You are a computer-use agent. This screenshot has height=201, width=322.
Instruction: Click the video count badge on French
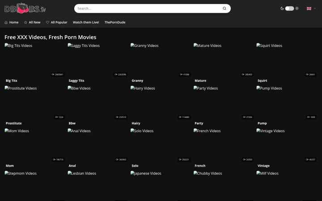(x=247, y=159)
